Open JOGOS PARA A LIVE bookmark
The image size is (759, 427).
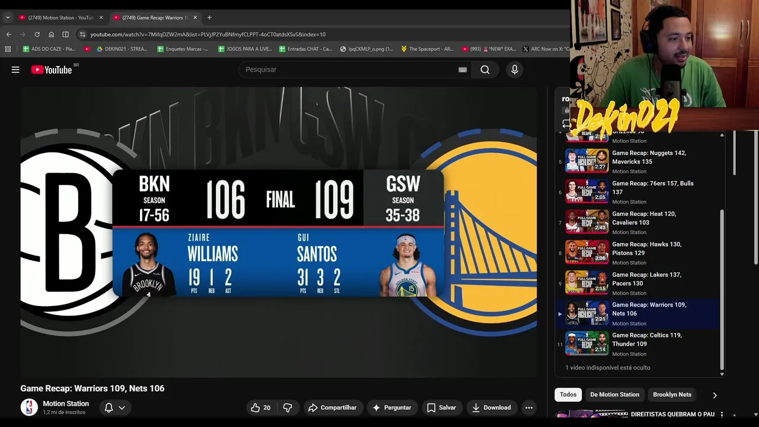[245, 49]
